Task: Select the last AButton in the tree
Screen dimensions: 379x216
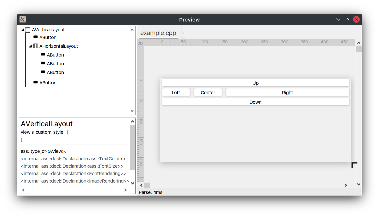Action: pyautogui.click(x=48, y=83)
